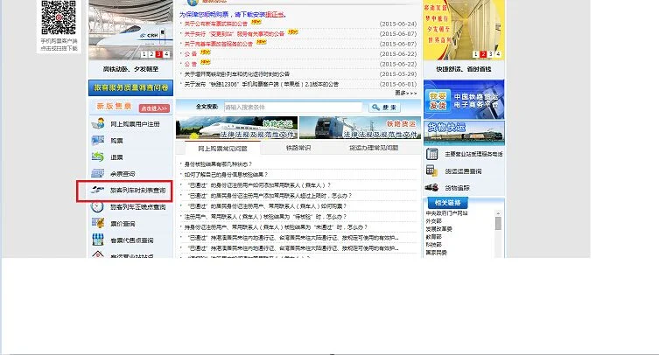Open the 我要发货 freight e-commerce banner
The image size is (659, 355).
coord(464,100)
